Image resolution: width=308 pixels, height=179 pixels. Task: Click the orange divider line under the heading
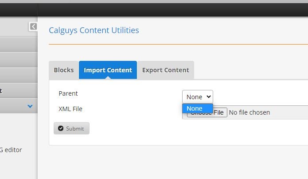point(177,45)
